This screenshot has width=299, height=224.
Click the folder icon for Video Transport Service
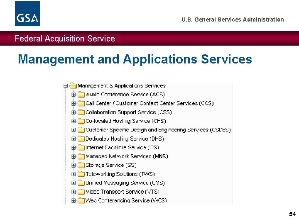point(81,192)
